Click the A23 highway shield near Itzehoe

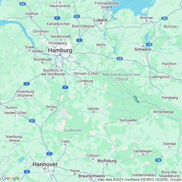coord(23,4)
